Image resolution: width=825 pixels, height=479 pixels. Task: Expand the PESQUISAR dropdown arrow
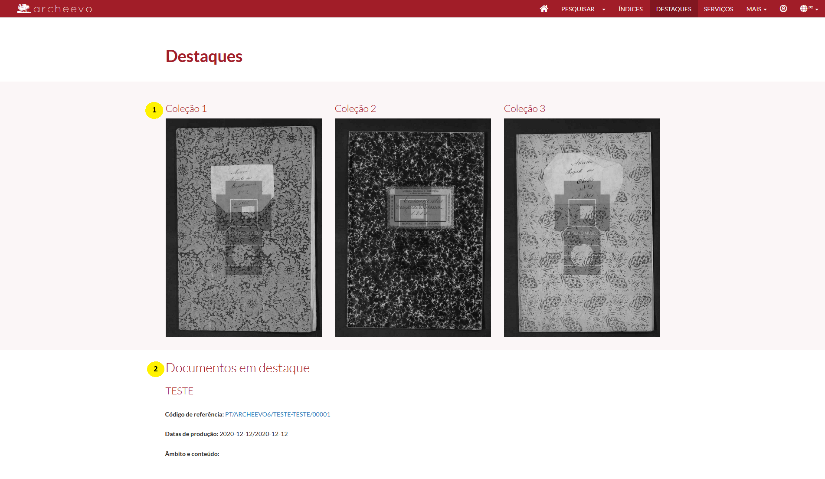pyautogui.click(x=604, y=9)
